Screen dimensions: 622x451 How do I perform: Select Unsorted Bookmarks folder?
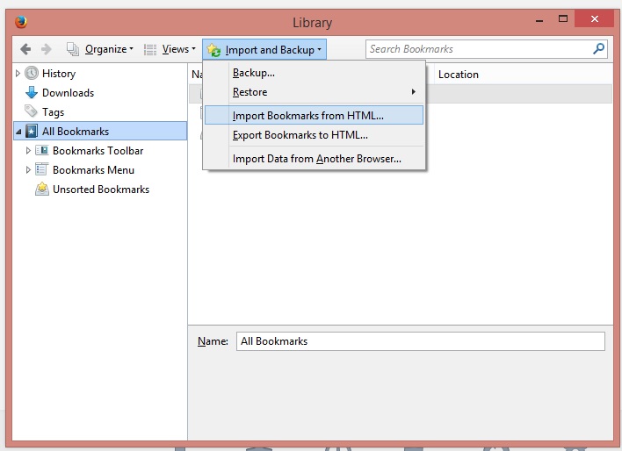[x=101, y=190]
